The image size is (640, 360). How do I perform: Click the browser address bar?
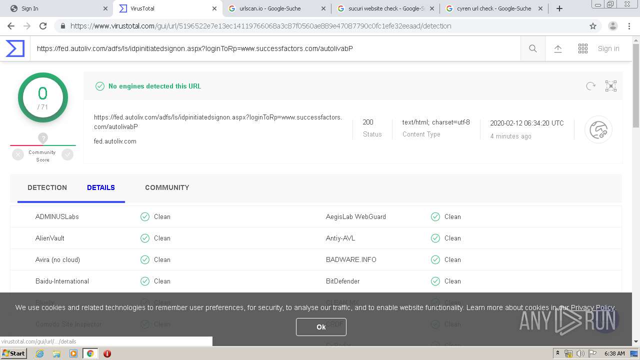click(x=320, y=26)
